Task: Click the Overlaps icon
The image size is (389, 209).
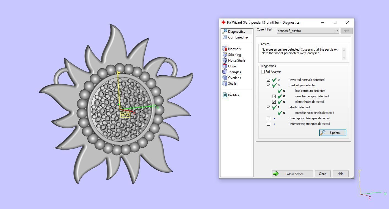Action: [225, 78]
